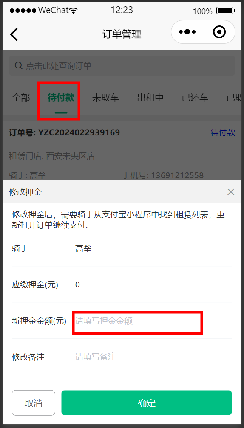Tap the battery icon in status bar
The height and width of the screenshot is (428, 244).
pos(225,11)
